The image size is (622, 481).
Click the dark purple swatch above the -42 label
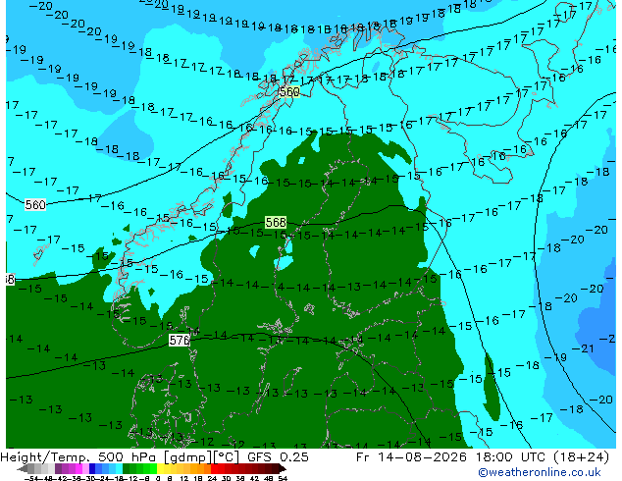pos(58,468)
